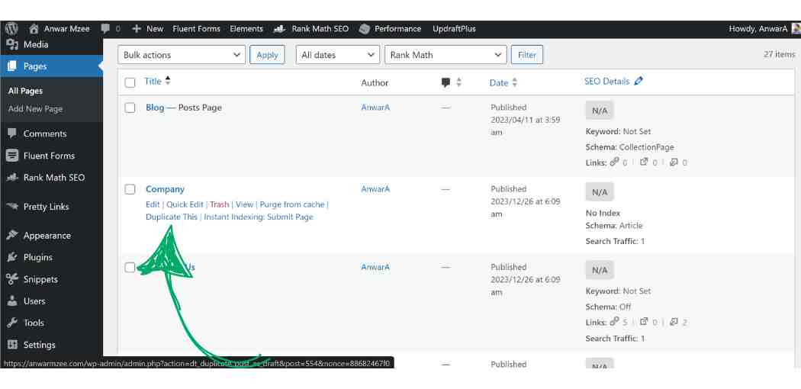Open the Company page title link
Screen dimensions: 801x389
click(165, 189)
